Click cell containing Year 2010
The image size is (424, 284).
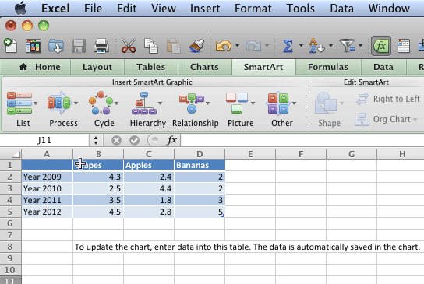click(x=47, y=188)
